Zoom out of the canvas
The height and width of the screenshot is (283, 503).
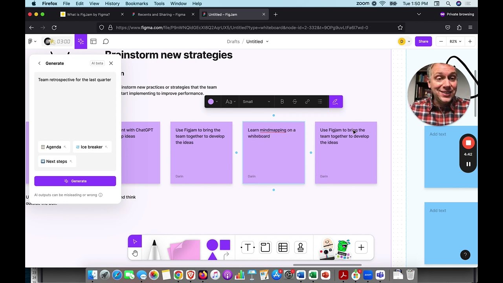(441, 41)
